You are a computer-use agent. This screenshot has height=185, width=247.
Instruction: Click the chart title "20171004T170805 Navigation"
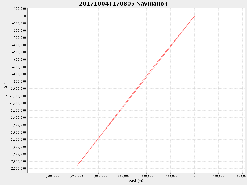[x=124, y=4]
